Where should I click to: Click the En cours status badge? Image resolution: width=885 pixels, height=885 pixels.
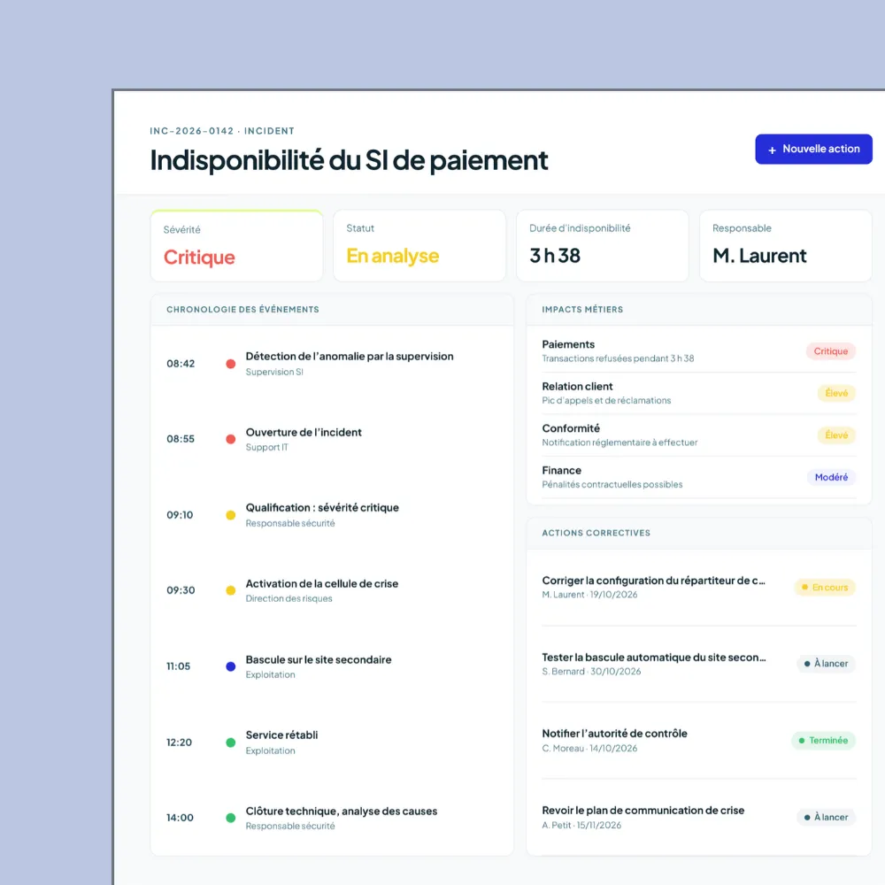pos(825,587)
